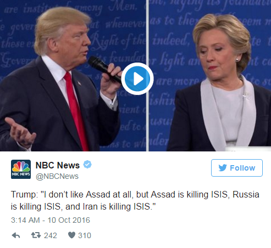Image resolution: width=271 pixels, height=248 pixels.
Task: Click the tweet text quoting Trump on Assad
Action: (135, 200)
